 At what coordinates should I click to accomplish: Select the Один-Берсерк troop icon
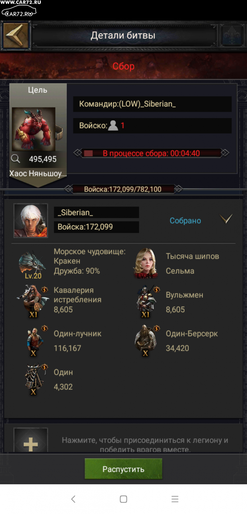pyautogui.click(x=146, y=340)
